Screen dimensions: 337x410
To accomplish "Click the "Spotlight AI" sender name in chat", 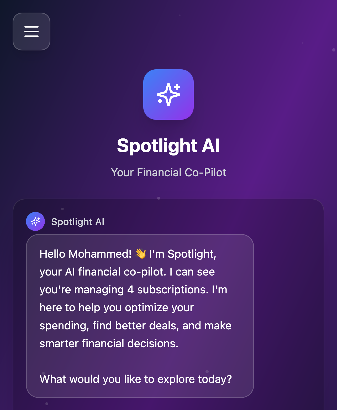I will pos(78,222).
